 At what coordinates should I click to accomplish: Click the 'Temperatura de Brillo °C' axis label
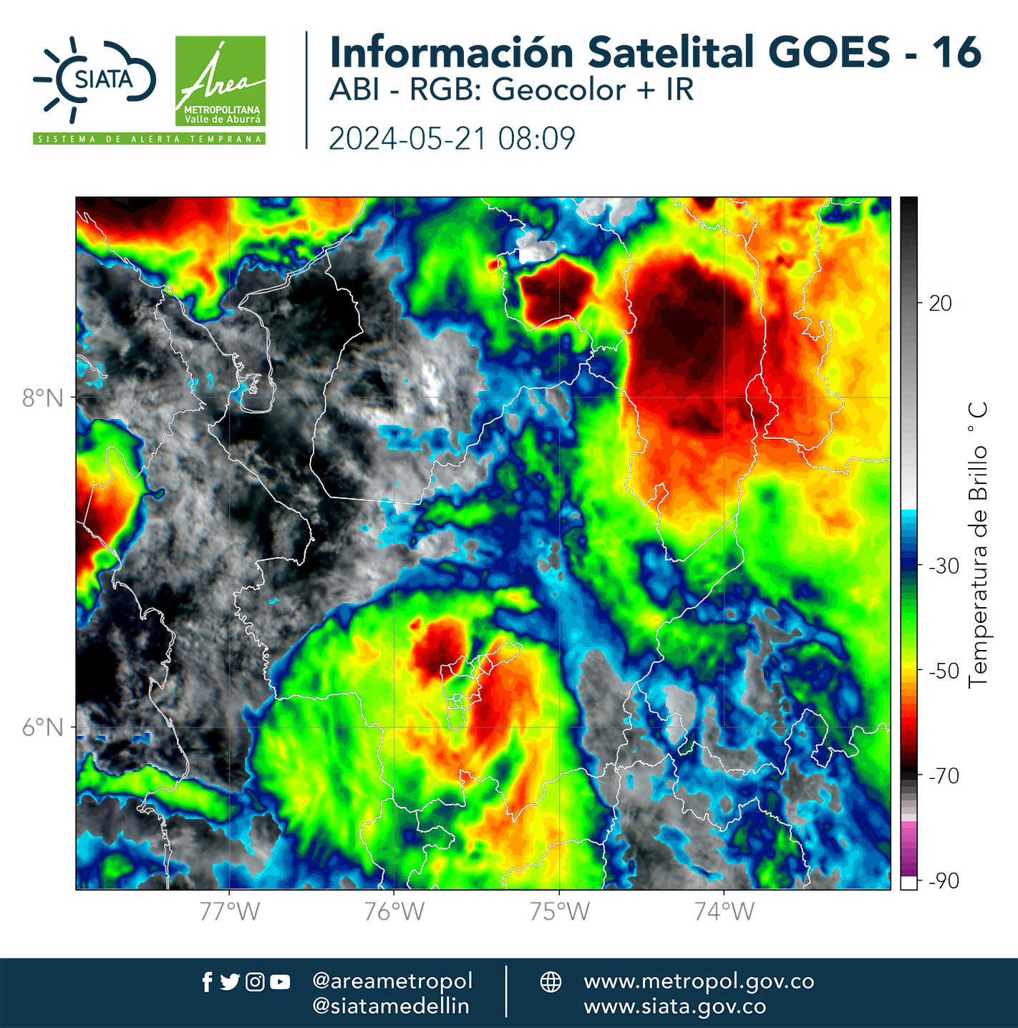pyautogui.click(x=978, y=544)
